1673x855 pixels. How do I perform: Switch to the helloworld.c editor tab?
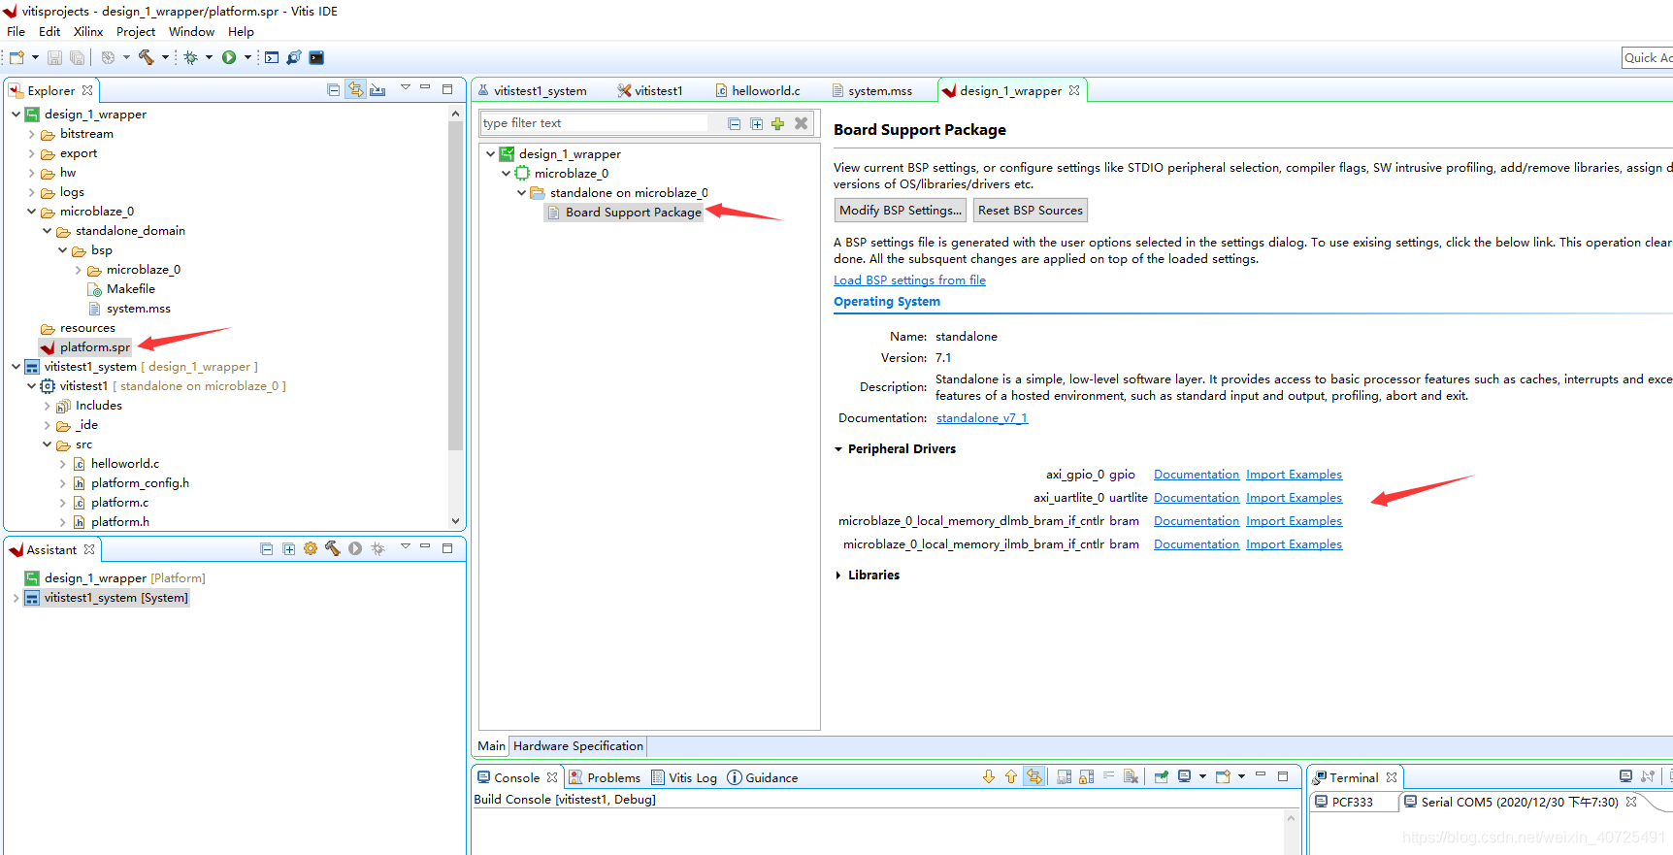click(758, 90)
